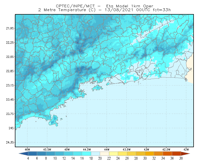This screenshot has width=209, height=161.
Task: Click the 44W longitude label
Action: 107,150
